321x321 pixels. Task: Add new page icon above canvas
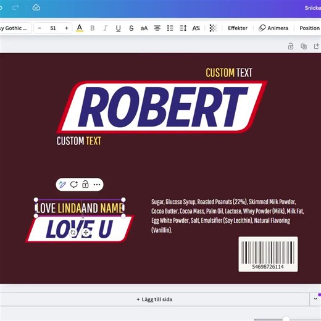pos(317,46)
